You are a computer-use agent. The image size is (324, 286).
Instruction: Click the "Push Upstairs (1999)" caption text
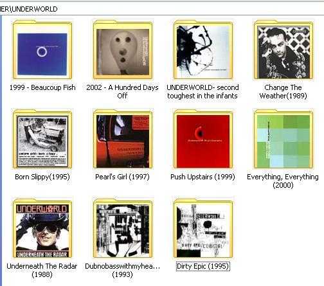coord(203,177)
